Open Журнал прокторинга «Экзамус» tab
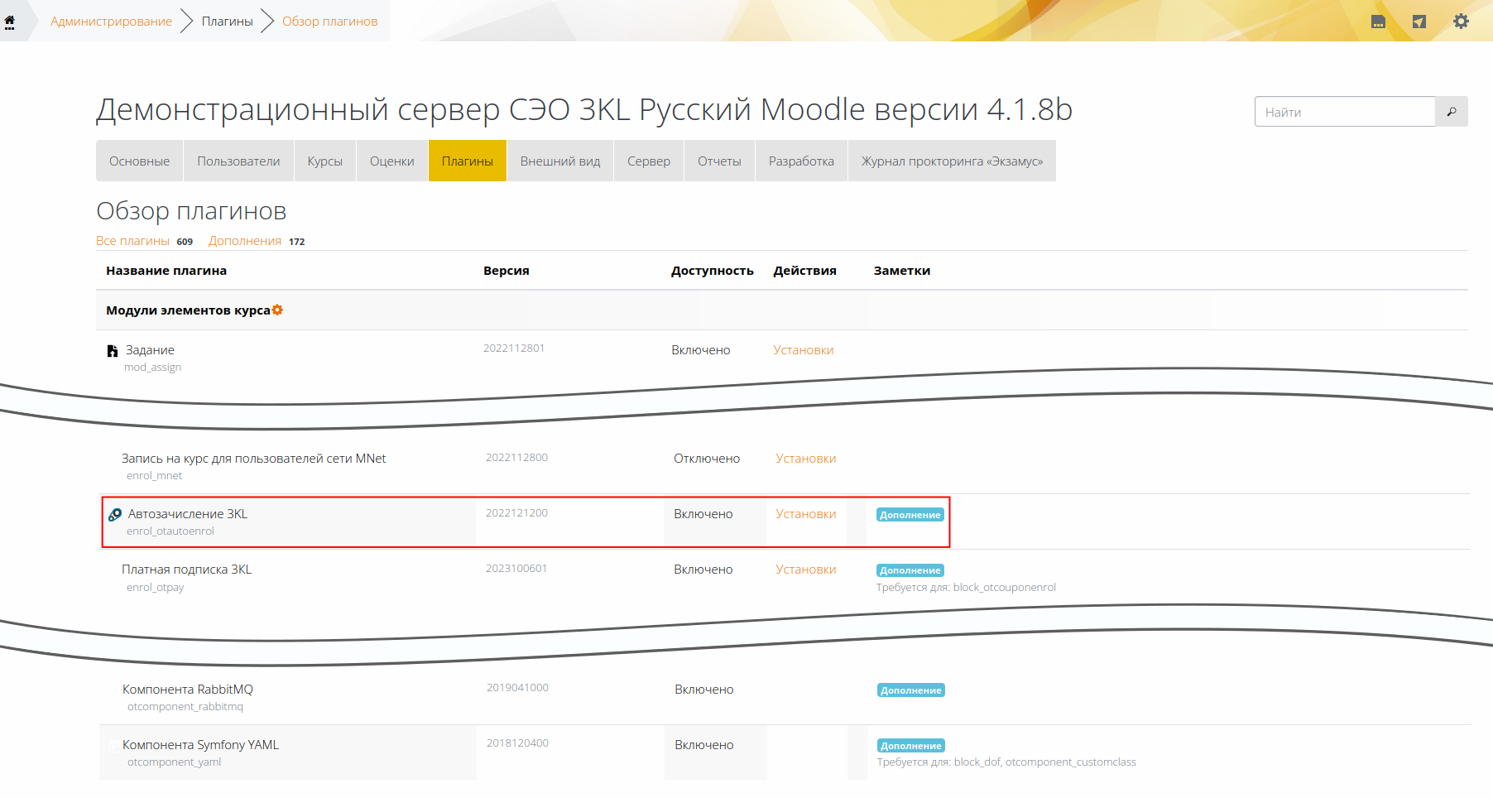This screenshot has height=798, width=1493. coord(952,161)
